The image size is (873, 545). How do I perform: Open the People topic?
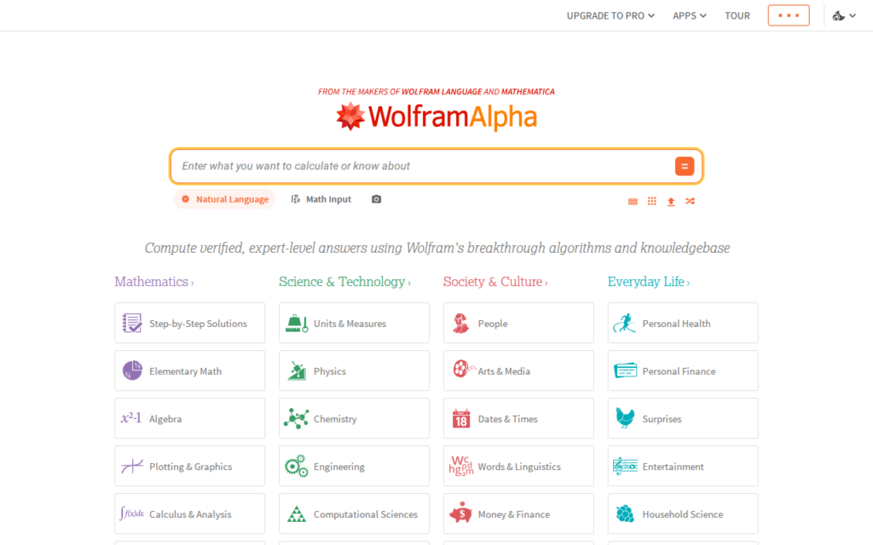pyautogui.click(x=518, y=323)
